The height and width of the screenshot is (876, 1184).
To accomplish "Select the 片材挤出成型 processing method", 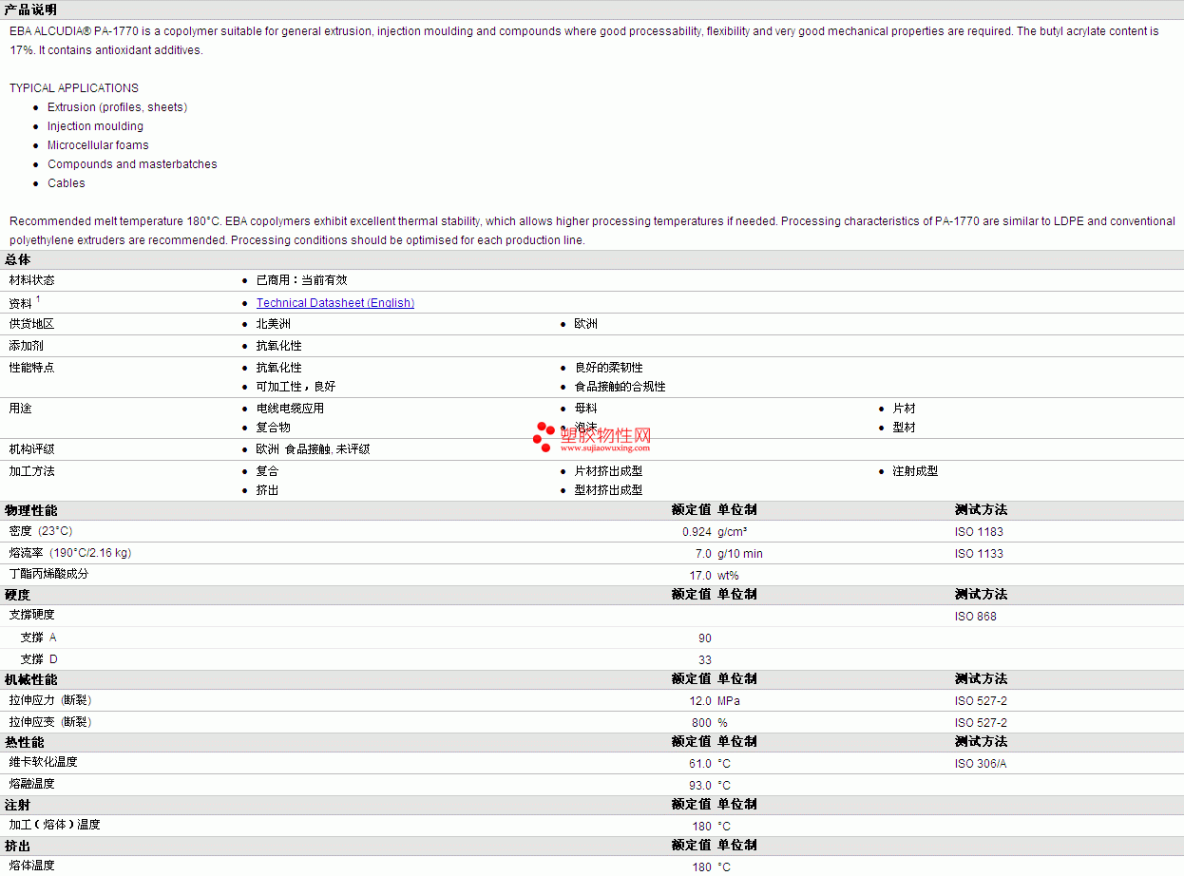I will [608, 471].
